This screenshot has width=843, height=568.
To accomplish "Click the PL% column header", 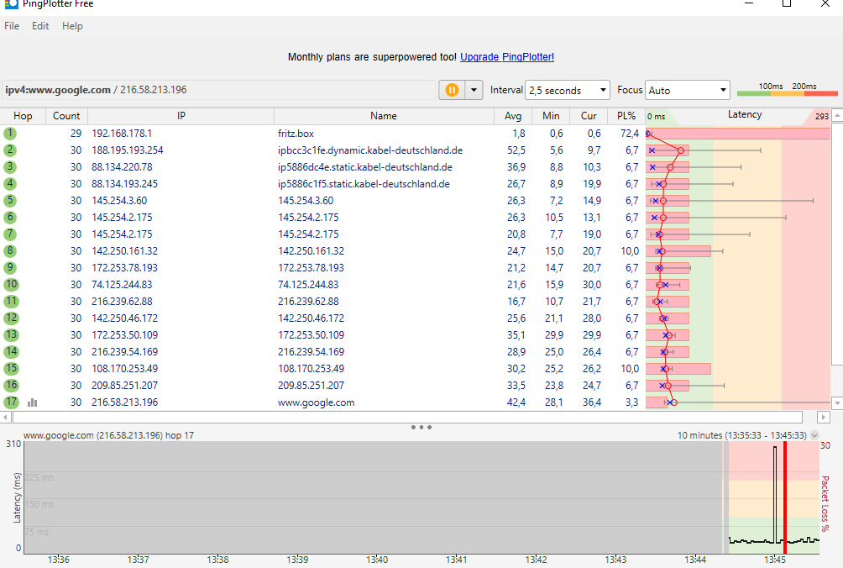I will click(626, 116).
